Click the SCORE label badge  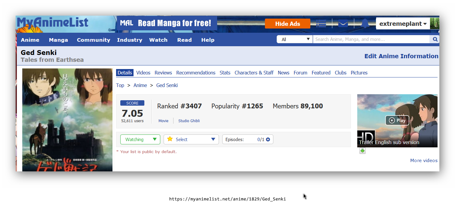(x=132, y=103)
